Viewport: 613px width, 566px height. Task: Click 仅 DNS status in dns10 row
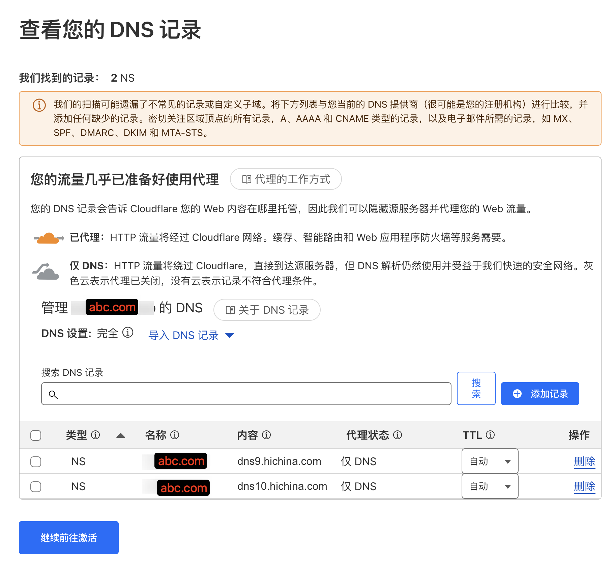click(x=358, y=486)
